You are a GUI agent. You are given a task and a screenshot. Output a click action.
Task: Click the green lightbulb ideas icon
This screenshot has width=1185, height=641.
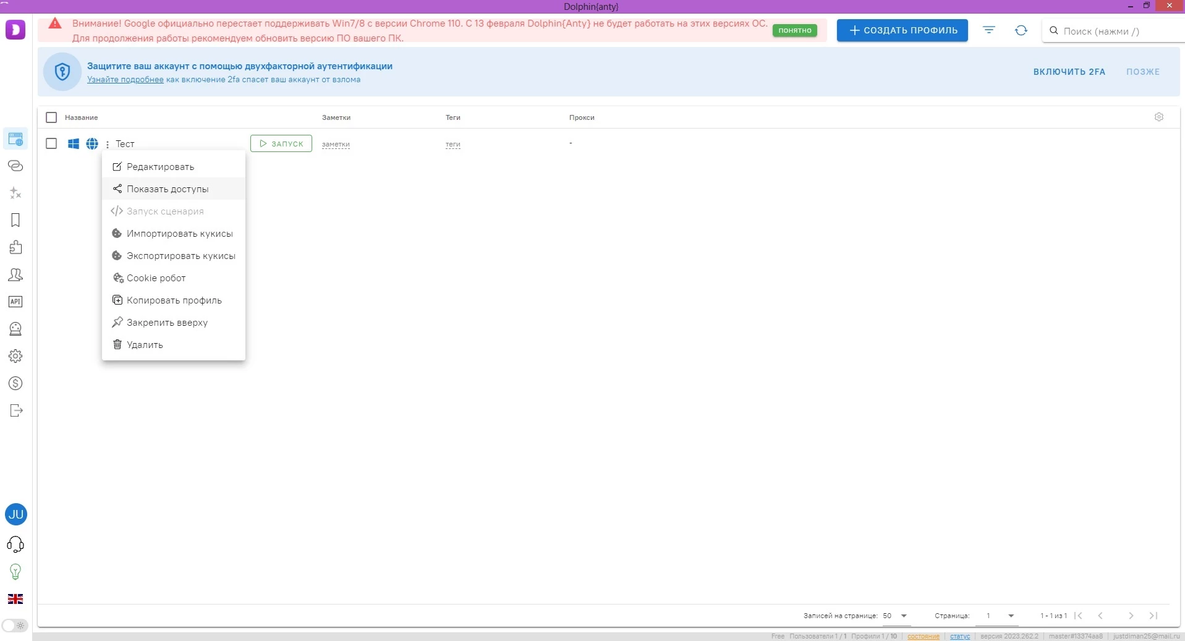(x=15, y=572)
